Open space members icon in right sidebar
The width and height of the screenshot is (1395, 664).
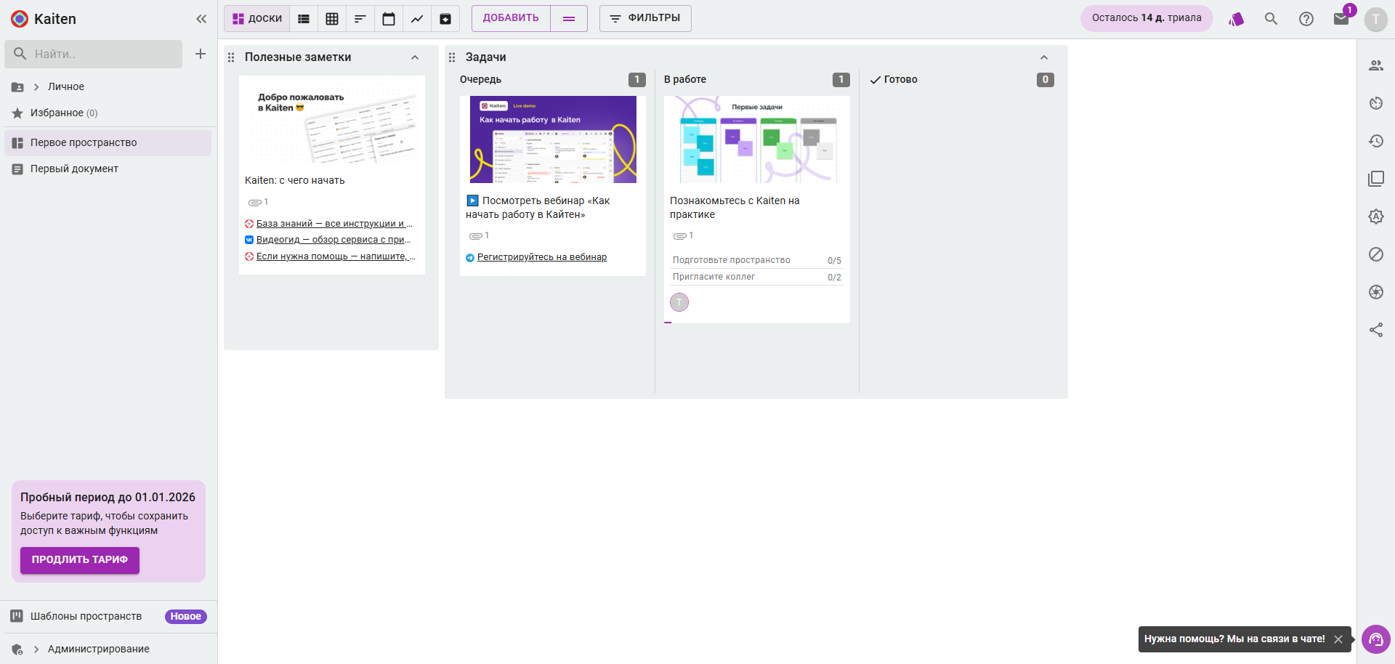pyautogui.click(x=1376, y=65)
